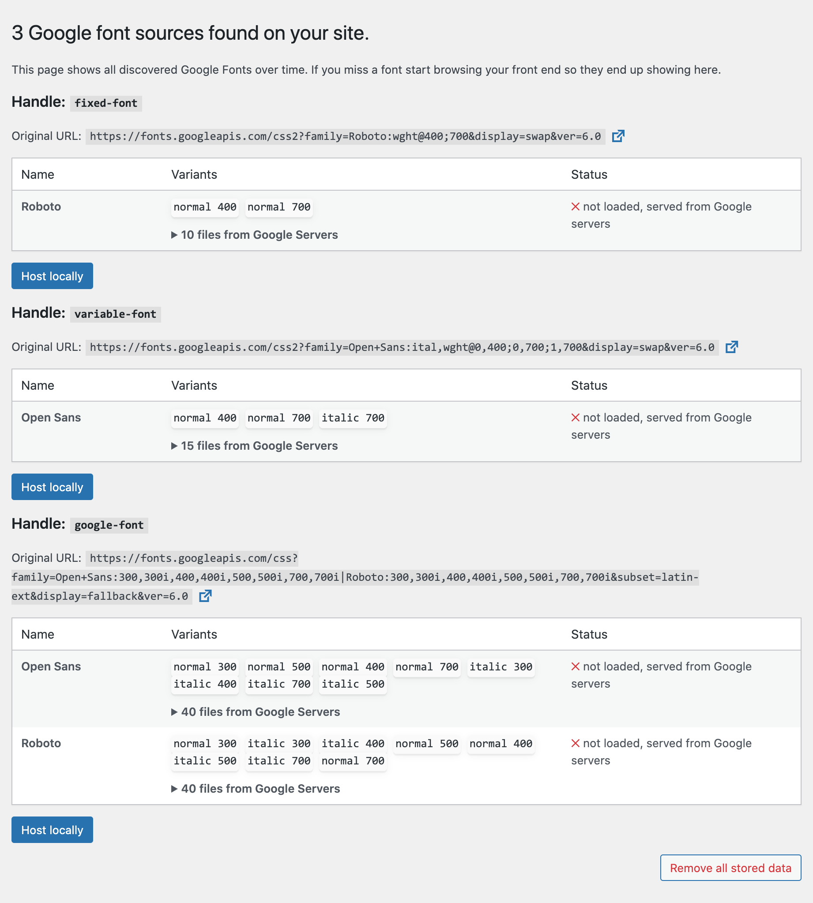
Task: Select the fixed-font handle label
Action: click(x=106, y=103)
